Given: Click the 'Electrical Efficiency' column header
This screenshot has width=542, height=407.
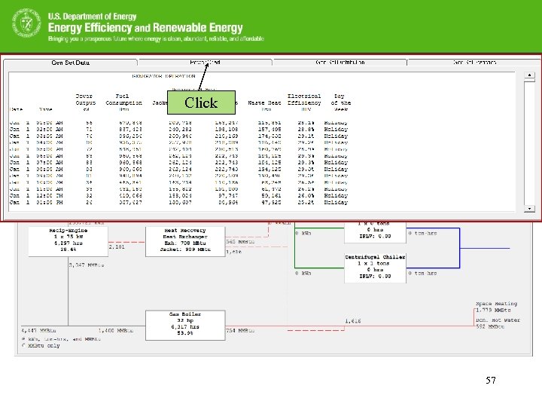Looking at the screenshot, I should (304, 103).
